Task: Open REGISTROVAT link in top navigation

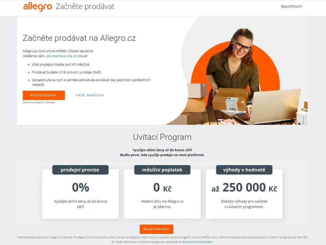Action: (292, 7)
